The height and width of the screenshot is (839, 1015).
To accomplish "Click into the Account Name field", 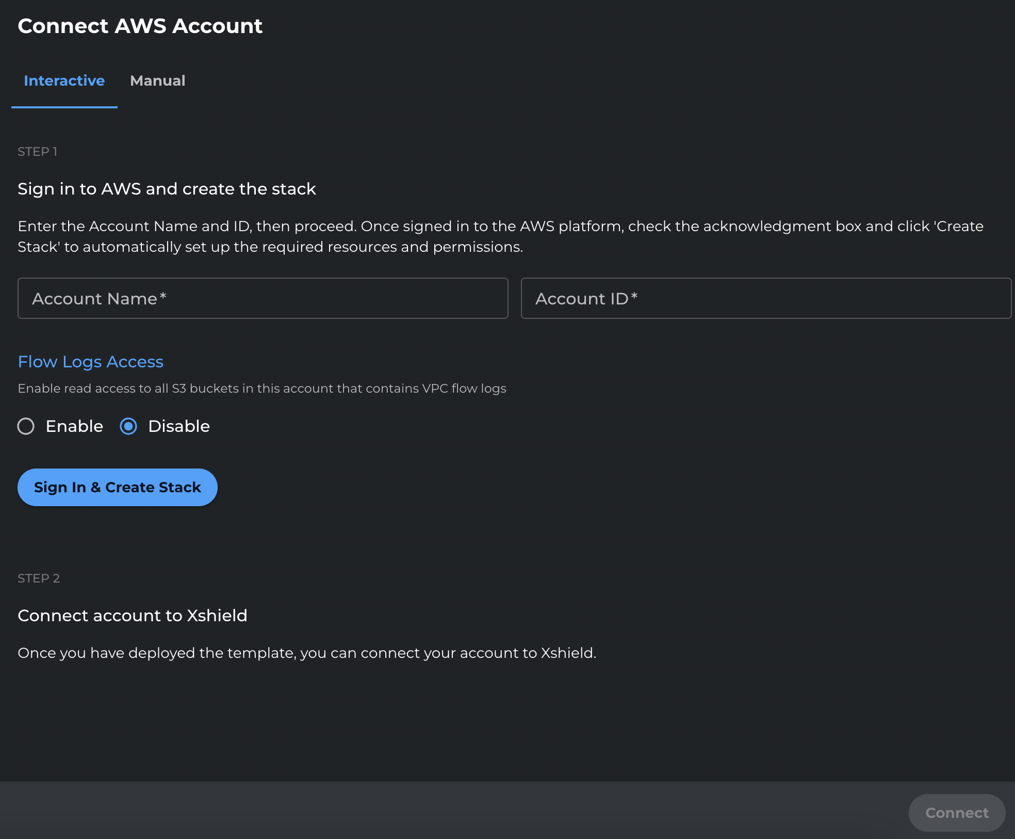I will click(263, 298).
